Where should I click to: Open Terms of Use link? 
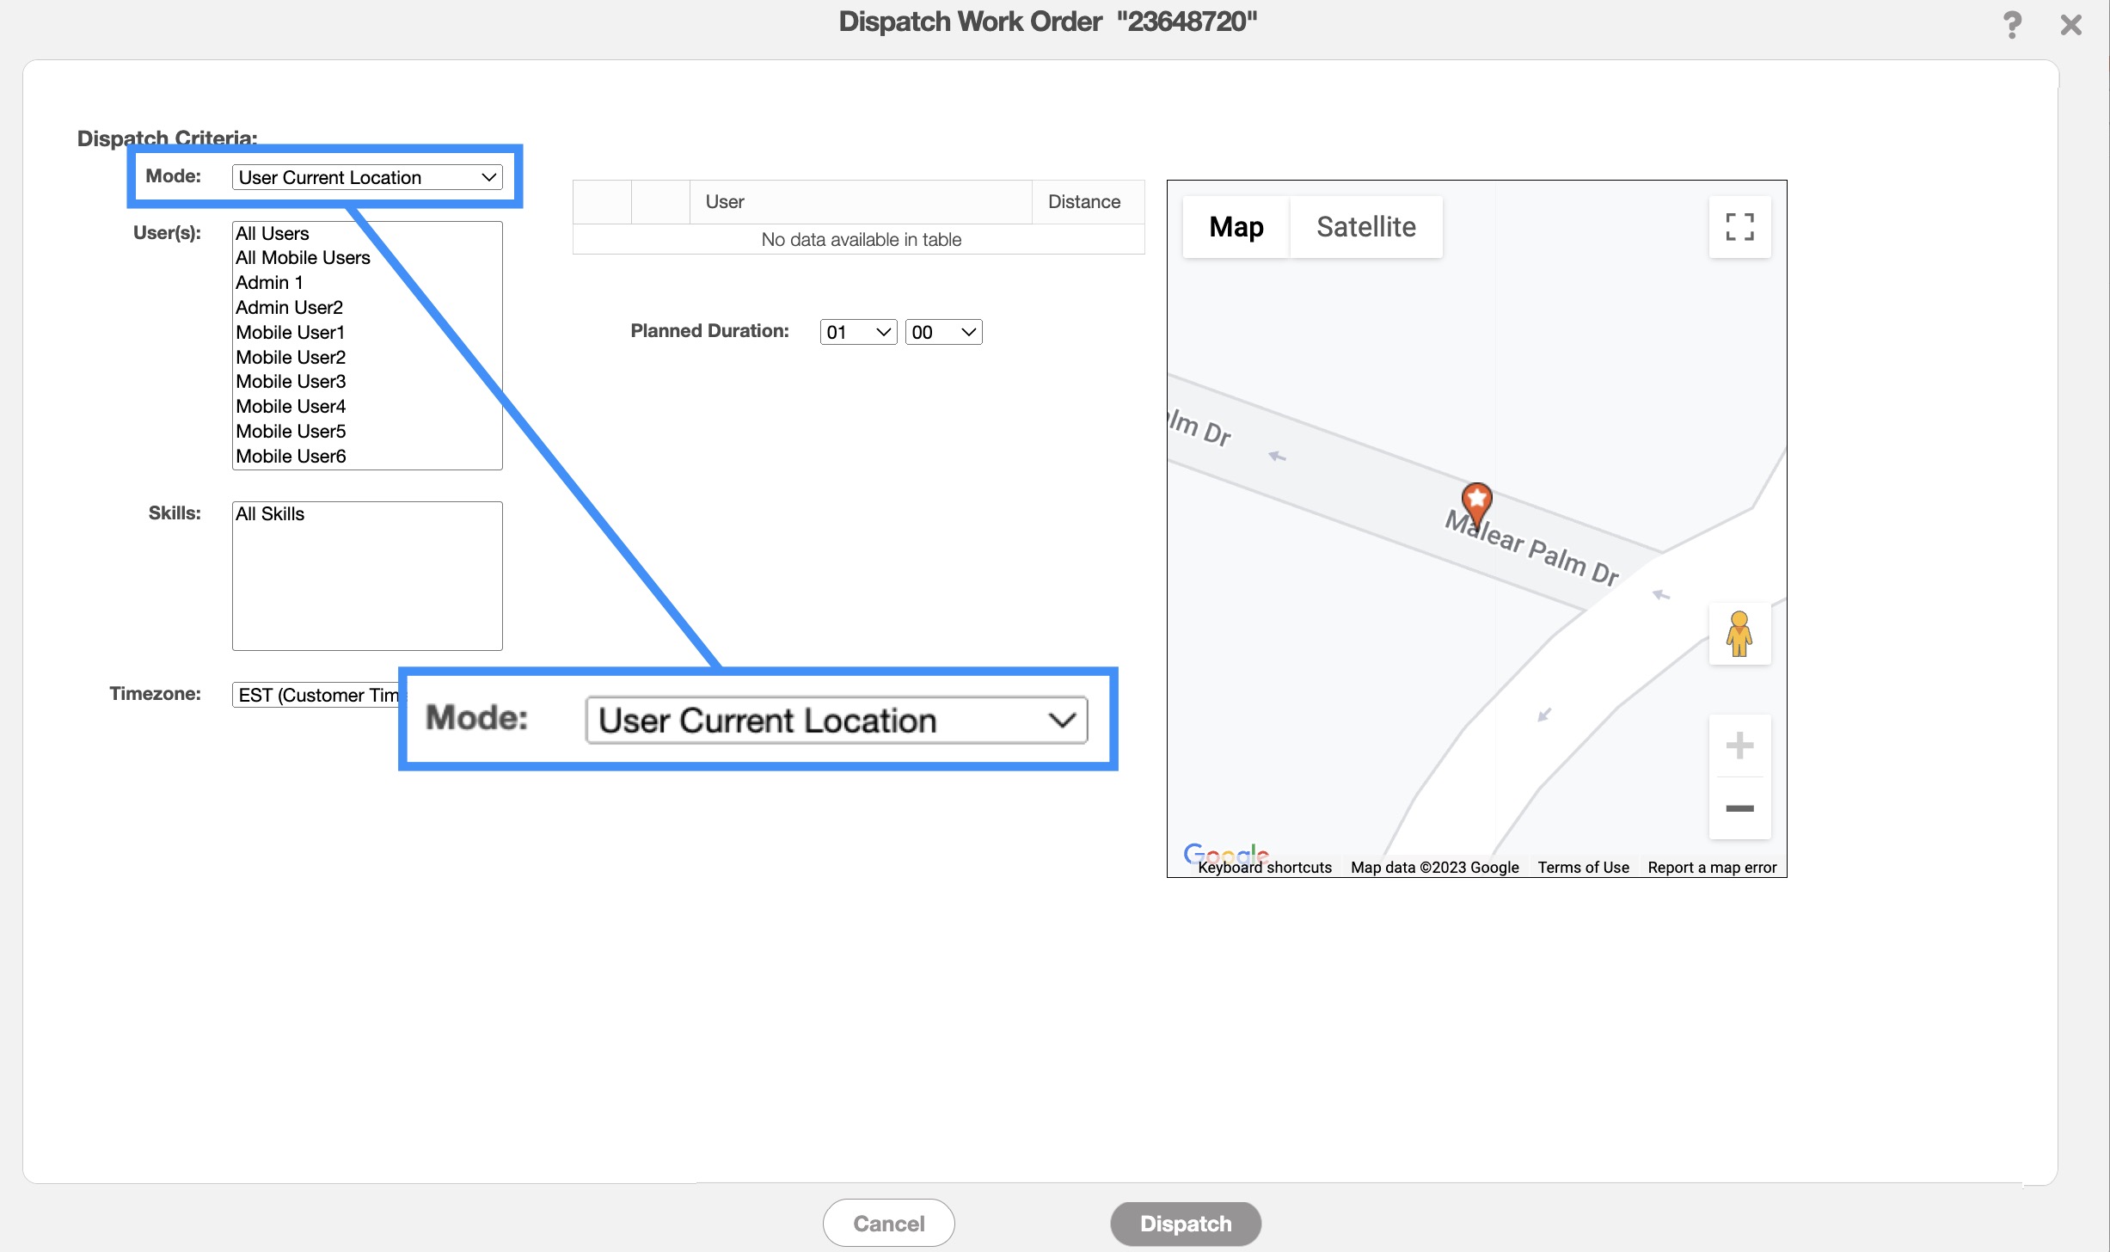tap(1583, 867)
